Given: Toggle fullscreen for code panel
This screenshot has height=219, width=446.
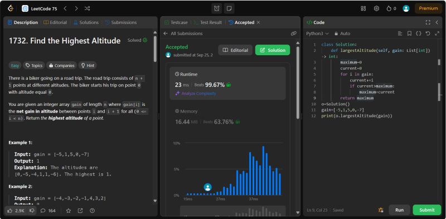Looking at the screenshot, I should 428,22.
